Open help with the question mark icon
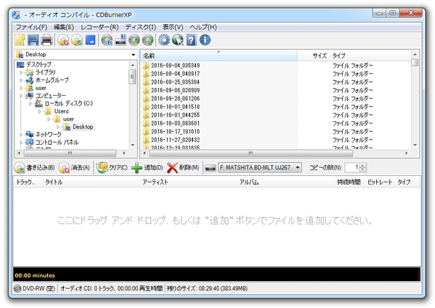 pyautogui.click(x=192, y=40)
